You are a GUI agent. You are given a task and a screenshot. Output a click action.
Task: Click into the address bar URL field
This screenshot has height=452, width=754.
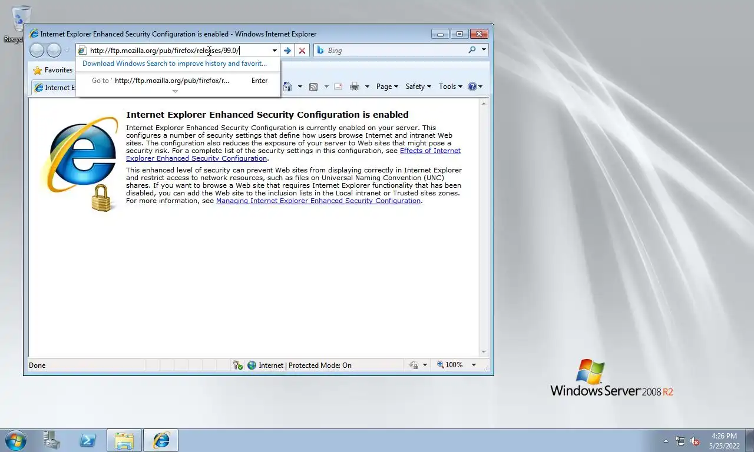click(178, 51)
